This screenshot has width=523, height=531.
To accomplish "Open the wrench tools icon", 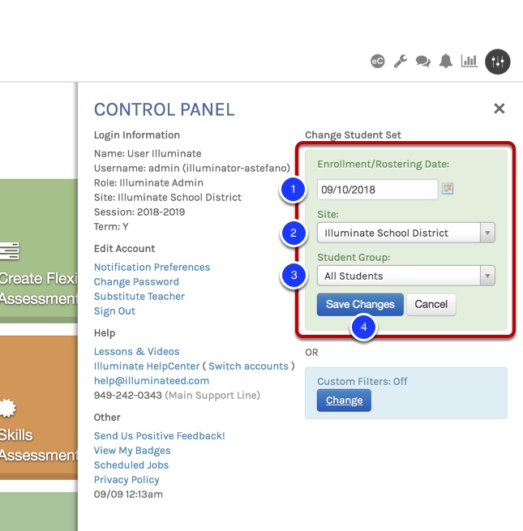I will coord(400,62).
